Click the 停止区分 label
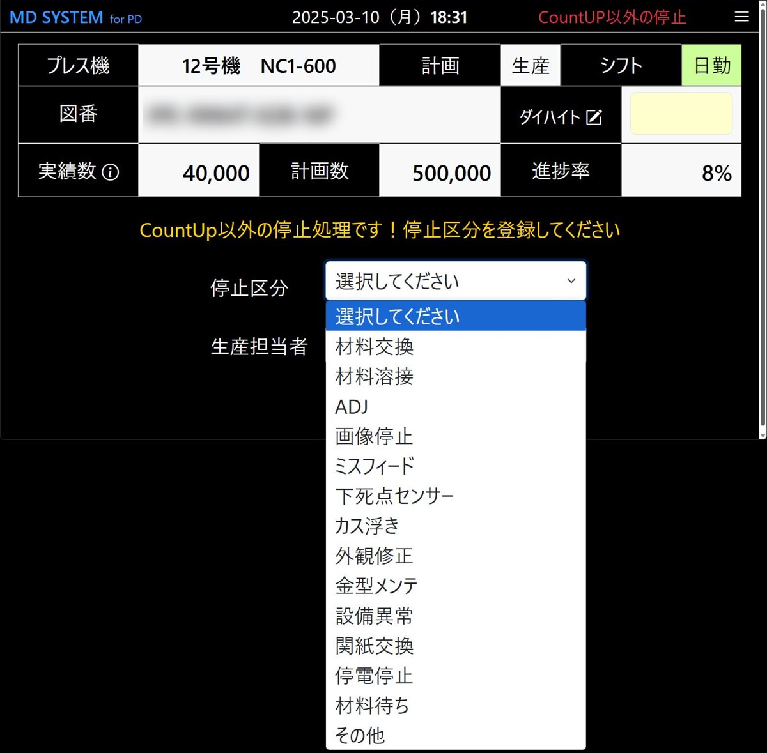Image resolution: width=767 pixels, height=753 pixels. tap(249, 288)
